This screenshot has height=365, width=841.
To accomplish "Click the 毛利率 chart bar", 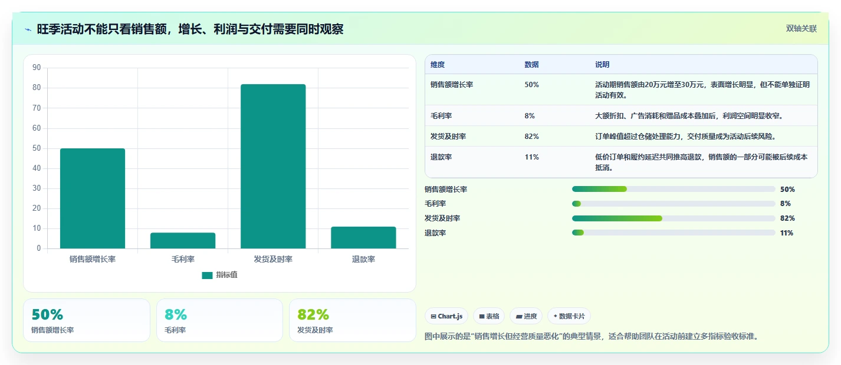I will click(x=183, y=241).
